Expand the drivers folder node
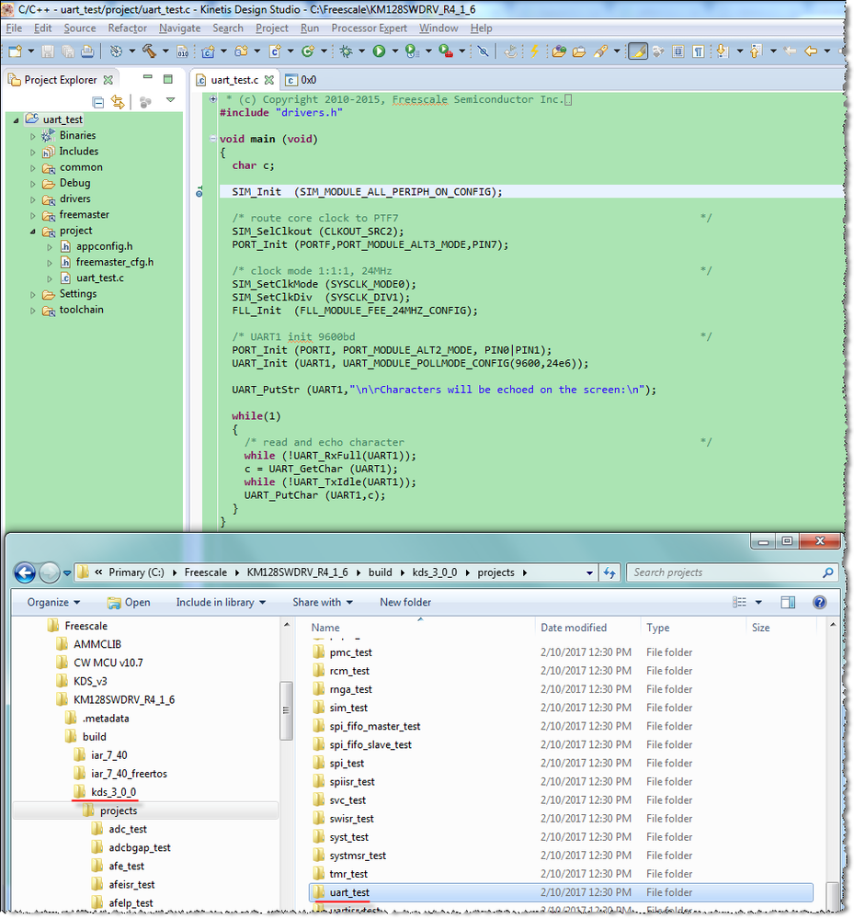This screenshot has height=918, width=854. coord(33,199)
